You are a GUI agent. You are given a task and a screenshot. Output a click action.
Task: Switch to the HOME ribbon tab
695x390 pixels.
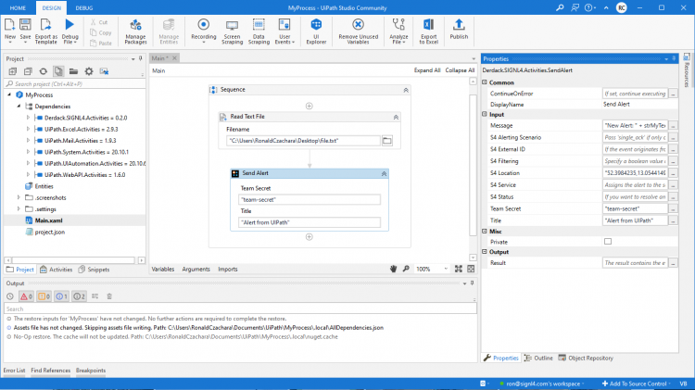(x=18, y=8)
